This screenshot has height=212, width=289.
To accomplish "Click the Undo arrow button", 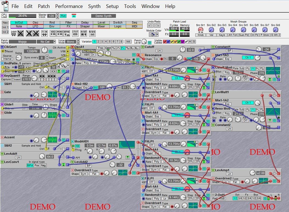I will 150,25.
